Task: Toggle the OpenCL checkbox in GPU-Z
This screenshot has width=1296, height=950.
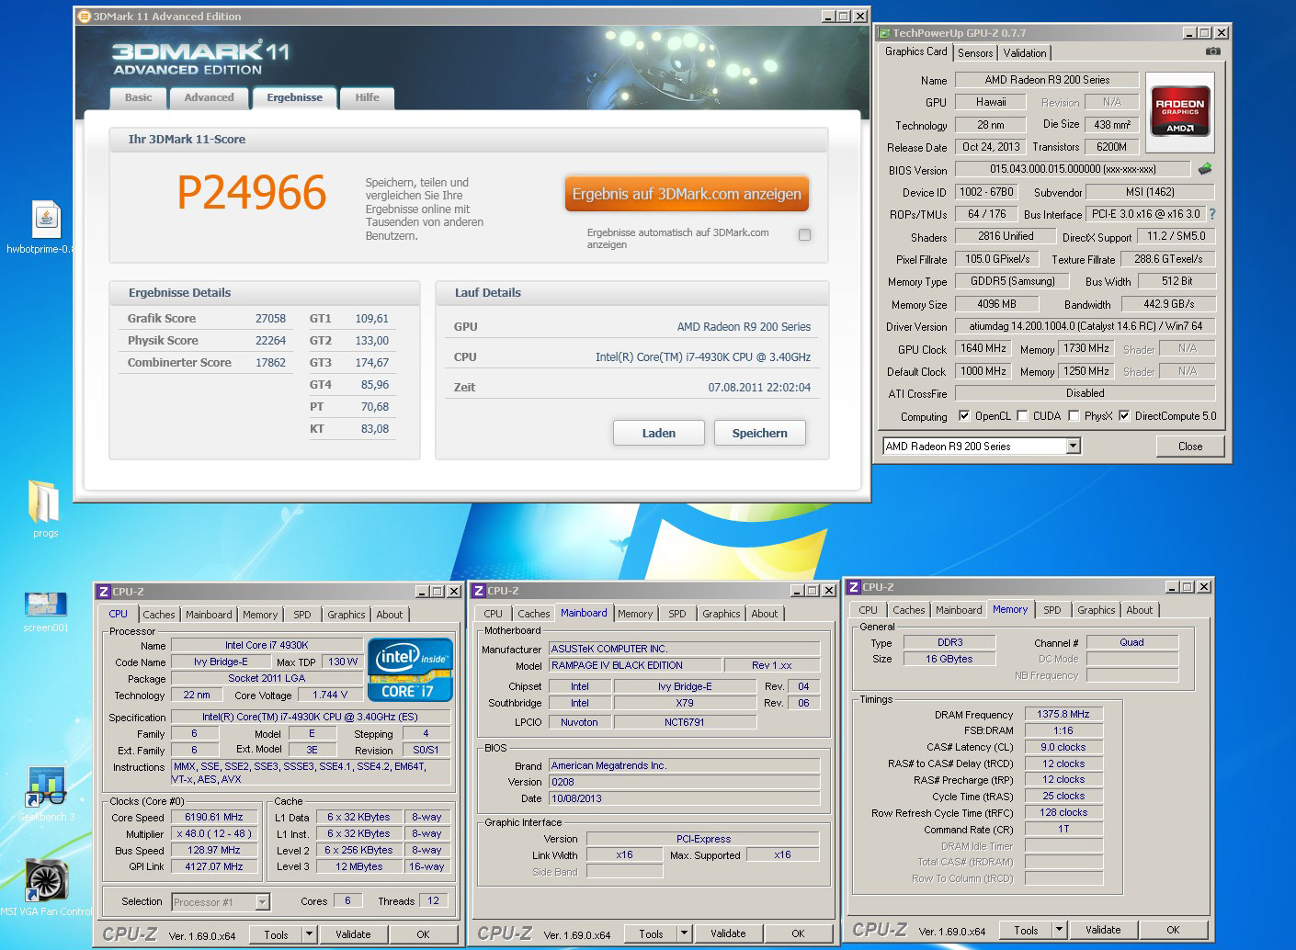Action: 963,416
